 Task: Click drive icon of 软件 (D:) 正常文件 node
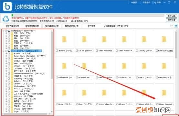click(9, 51)
